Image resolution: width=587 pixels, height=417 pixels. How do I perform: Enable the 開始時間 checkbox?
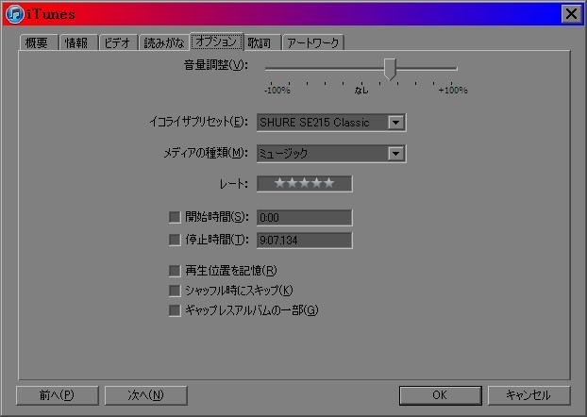(175, 217)
